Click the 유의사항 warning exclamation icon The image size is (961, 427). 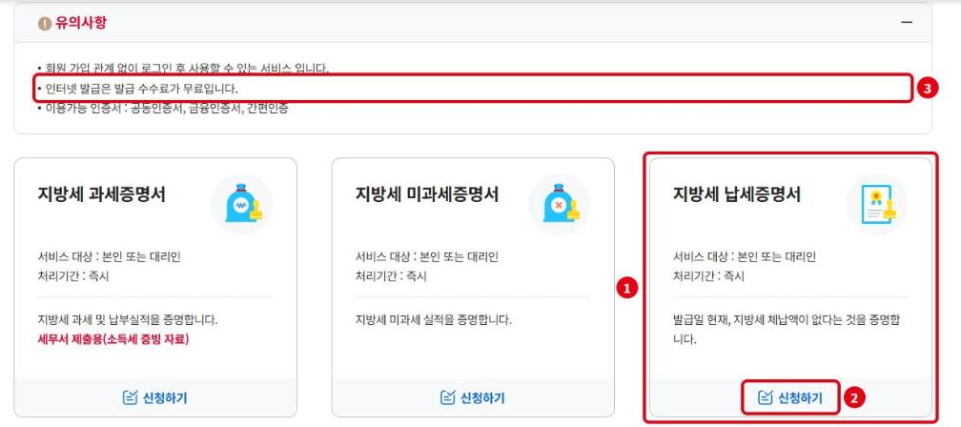(44, 23)
